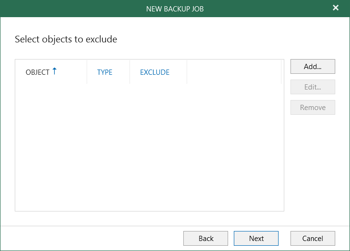The height and width of the screenshot is (251, 350).
Task: Click the empty footer area left of Back
Action: tap(90, 239)
